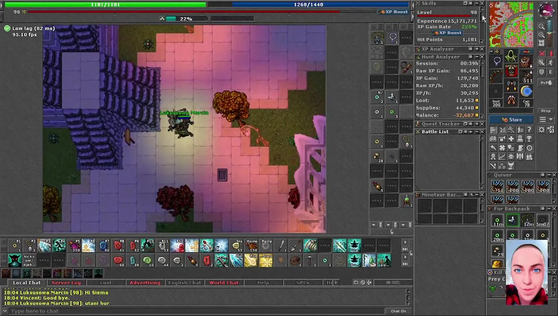Image resolution: width=558 pixels, height=316 pixels.
Task: Toggle the XP Boost button in top bar
Action: click(394, 12)
